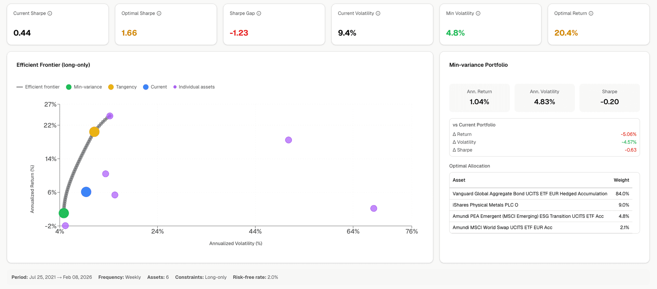Screen dimensions: 657x289
Task: Toggle Individual assets legend entry
Action: pos(194,87)
